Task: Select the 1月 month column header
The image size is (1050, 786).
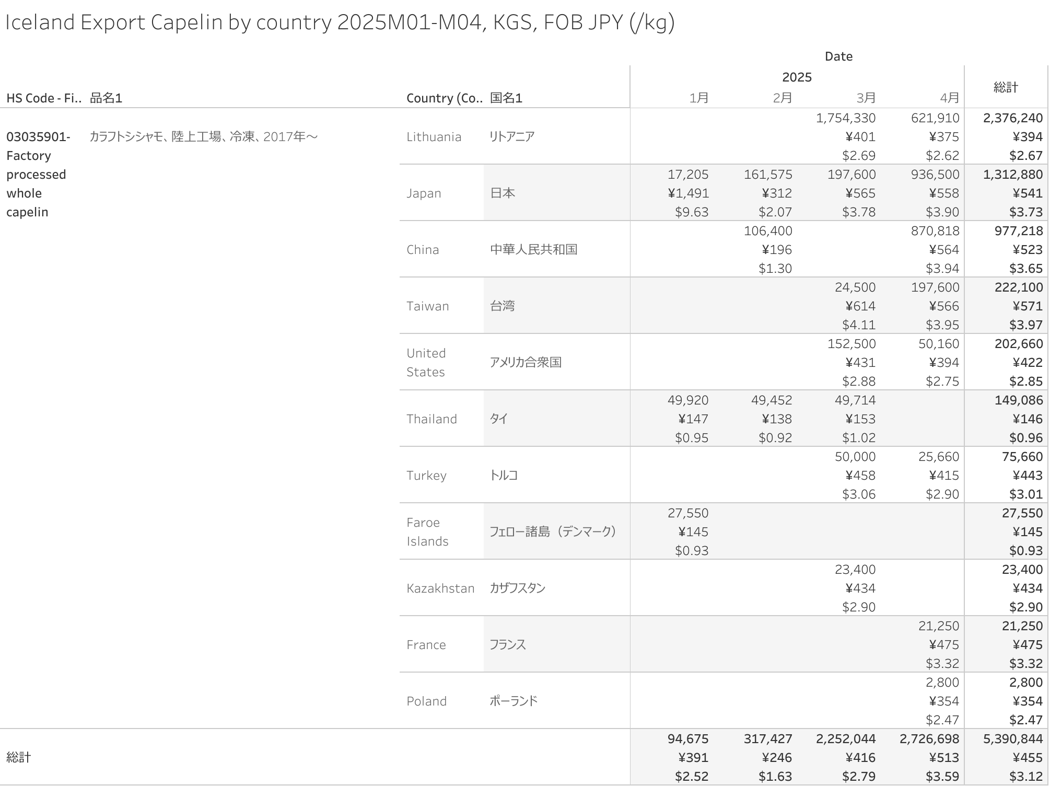Action: coord(698,98)
